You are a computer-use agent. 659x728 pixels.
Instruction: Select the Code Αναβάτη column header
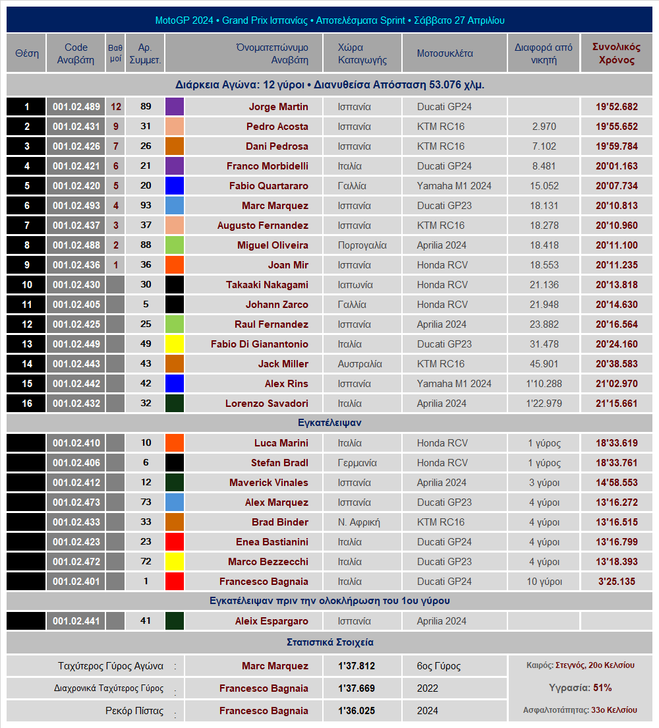tap(76, 53)
